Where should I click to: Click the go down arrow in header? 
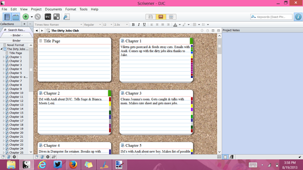(x=207, y=30)
